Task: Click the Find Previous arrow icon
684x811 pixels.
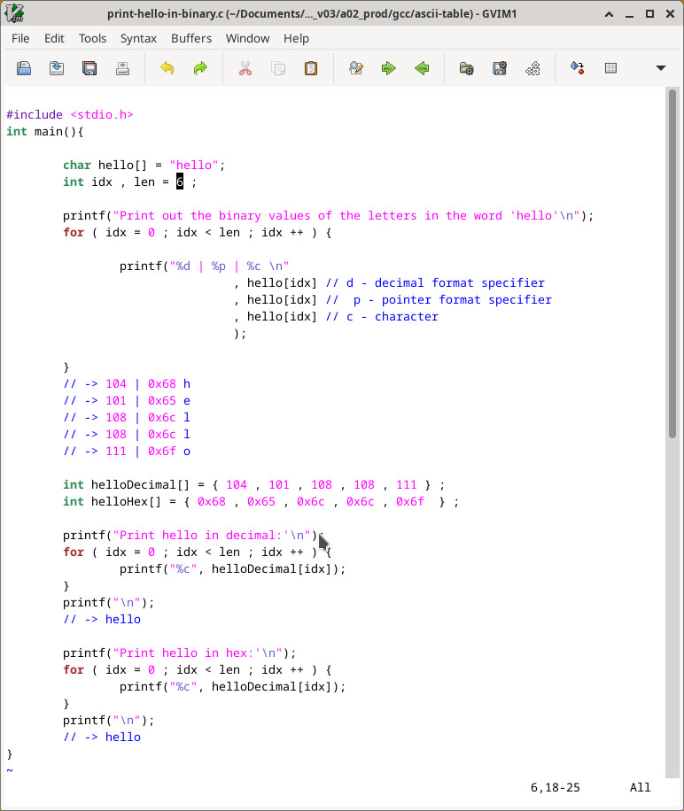Action: [422, 68]
